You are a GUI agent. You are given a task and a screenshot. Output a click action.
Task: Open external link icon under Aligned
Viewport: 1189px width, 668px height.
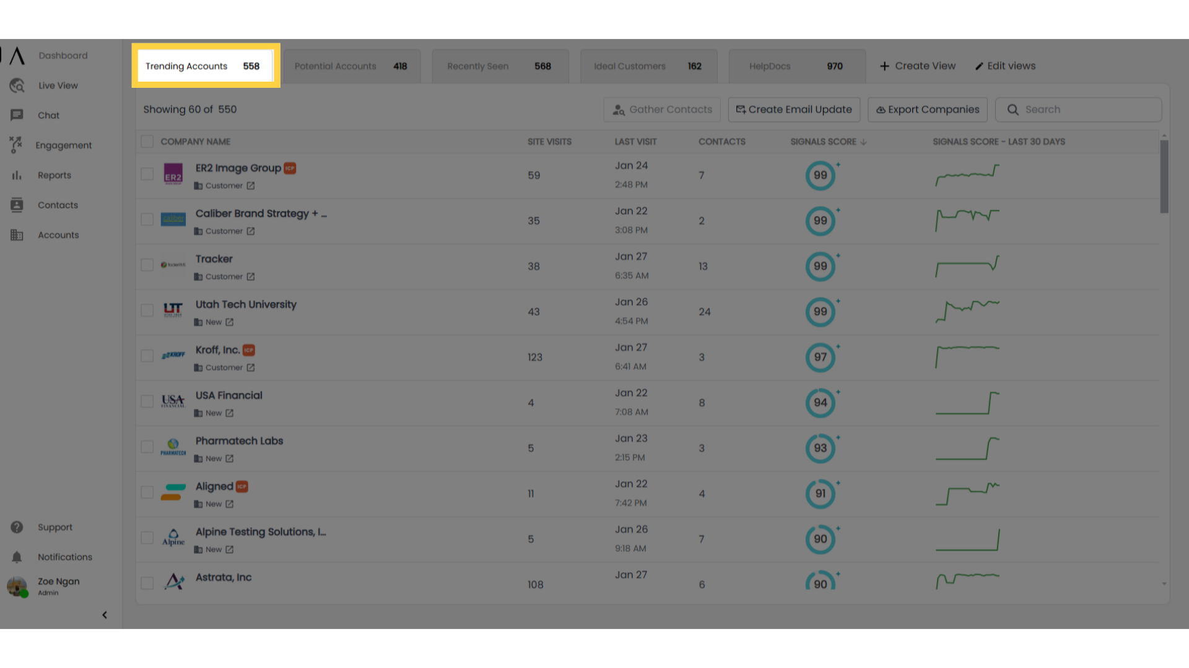click(230, 504)
